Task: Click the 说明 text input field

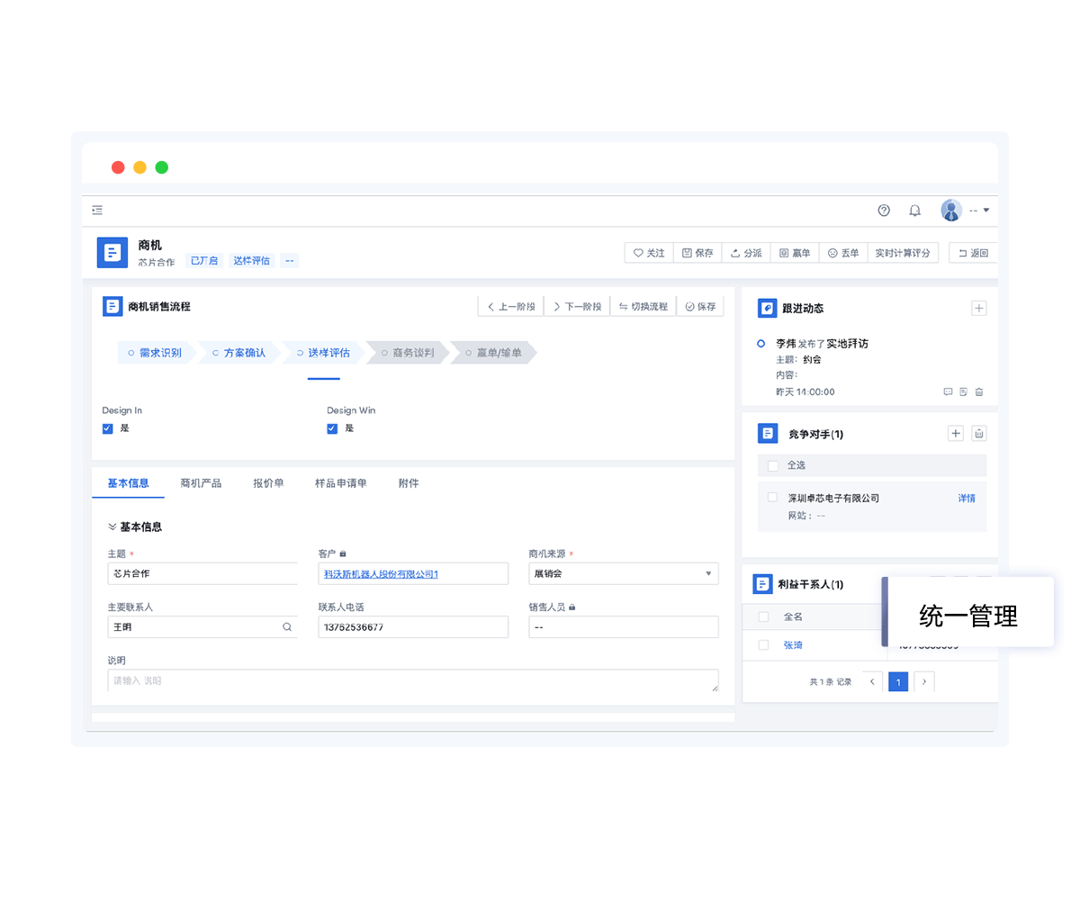Action: 412,681
